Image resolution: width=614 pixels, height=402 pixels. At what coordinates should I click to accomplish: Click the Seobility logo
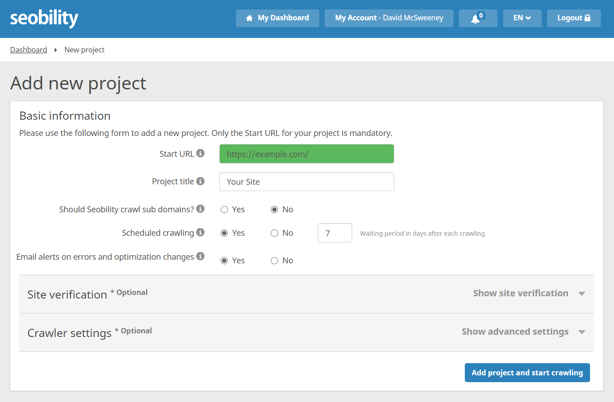[x=44, y=18]
